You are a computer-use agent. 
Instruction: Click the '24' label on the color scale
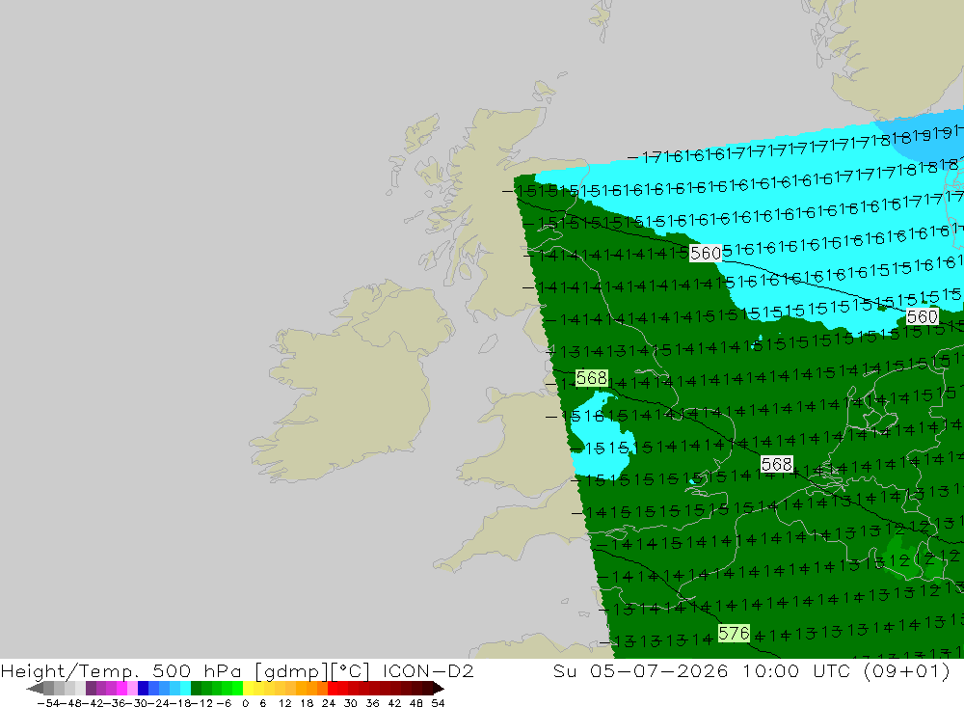click(x=329, y=703)
